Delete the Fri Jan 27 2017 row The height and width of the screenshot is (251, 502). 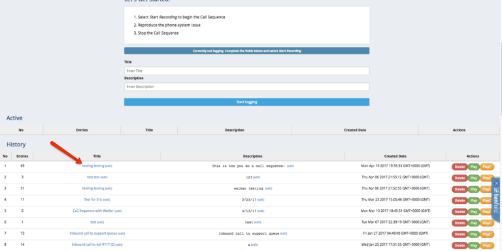click(460, 234)
